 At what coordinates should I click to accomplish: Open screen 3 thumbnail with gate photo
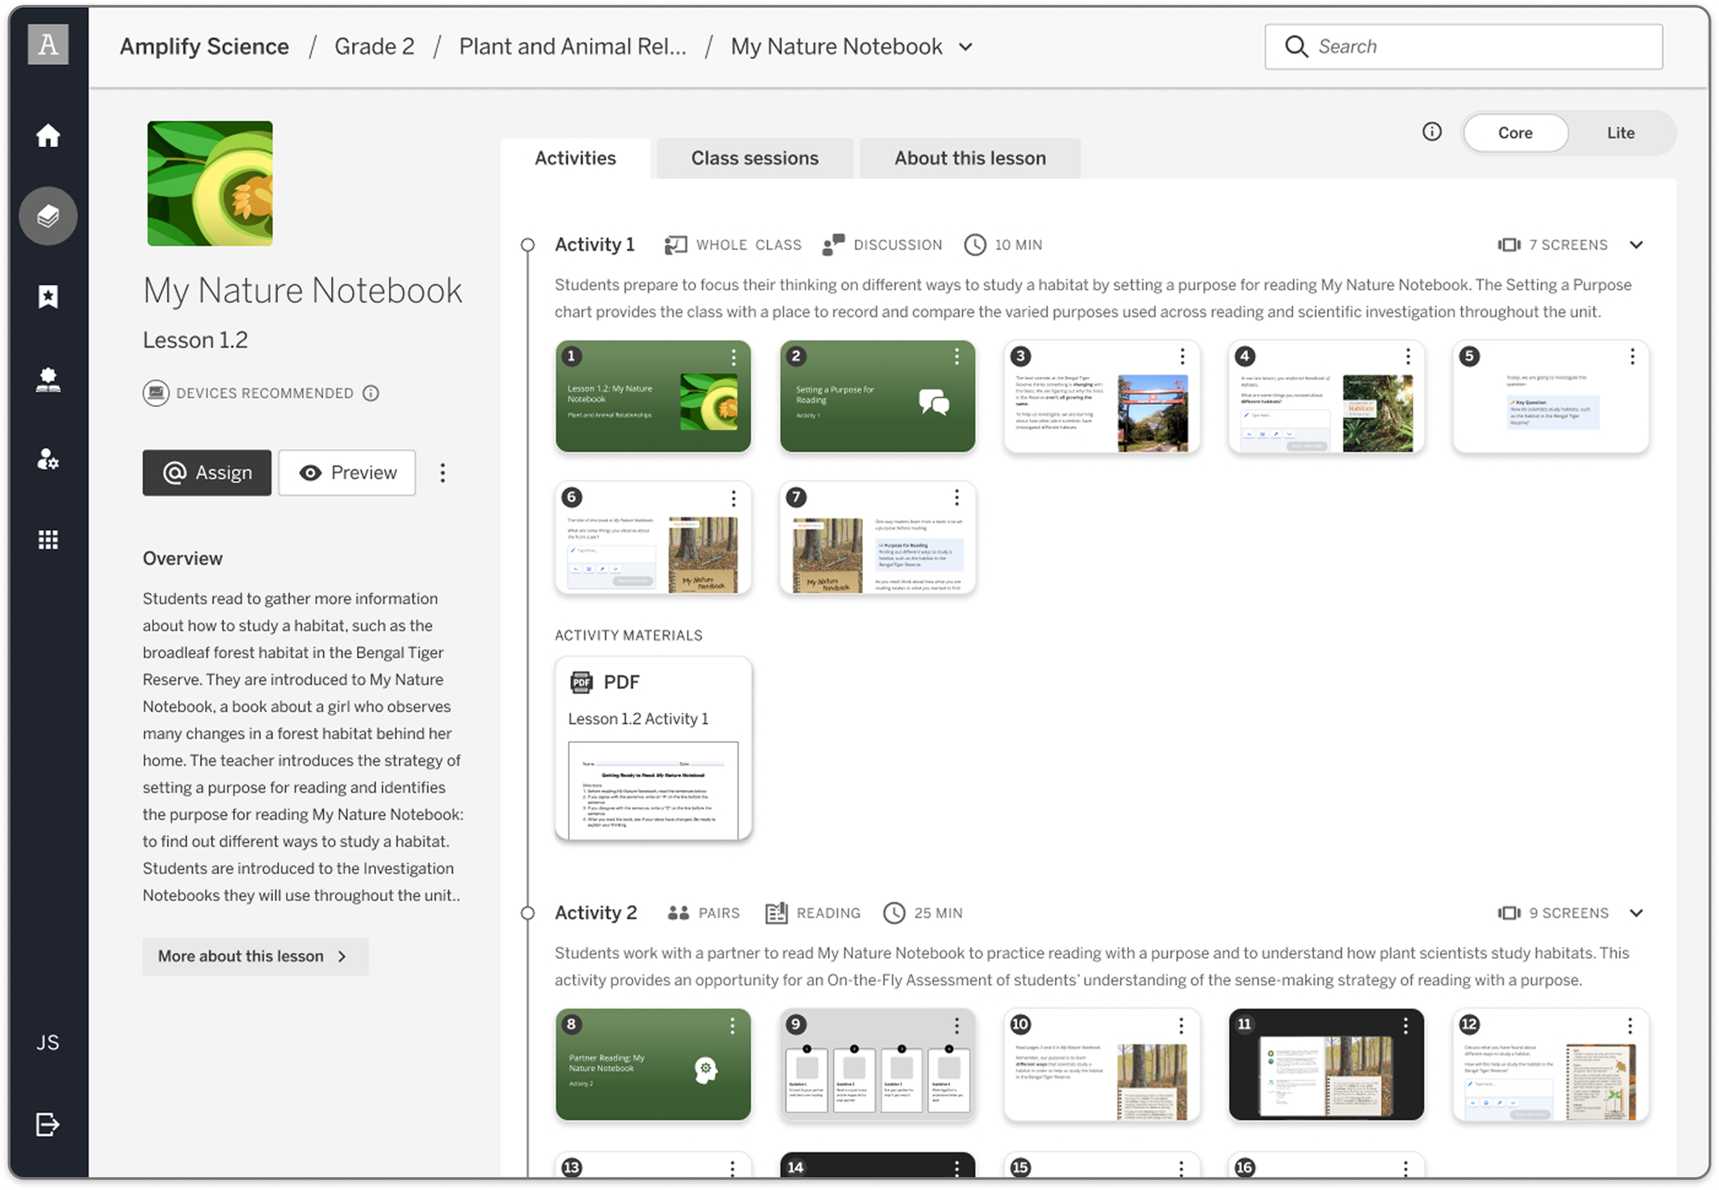coord(1102,397)
